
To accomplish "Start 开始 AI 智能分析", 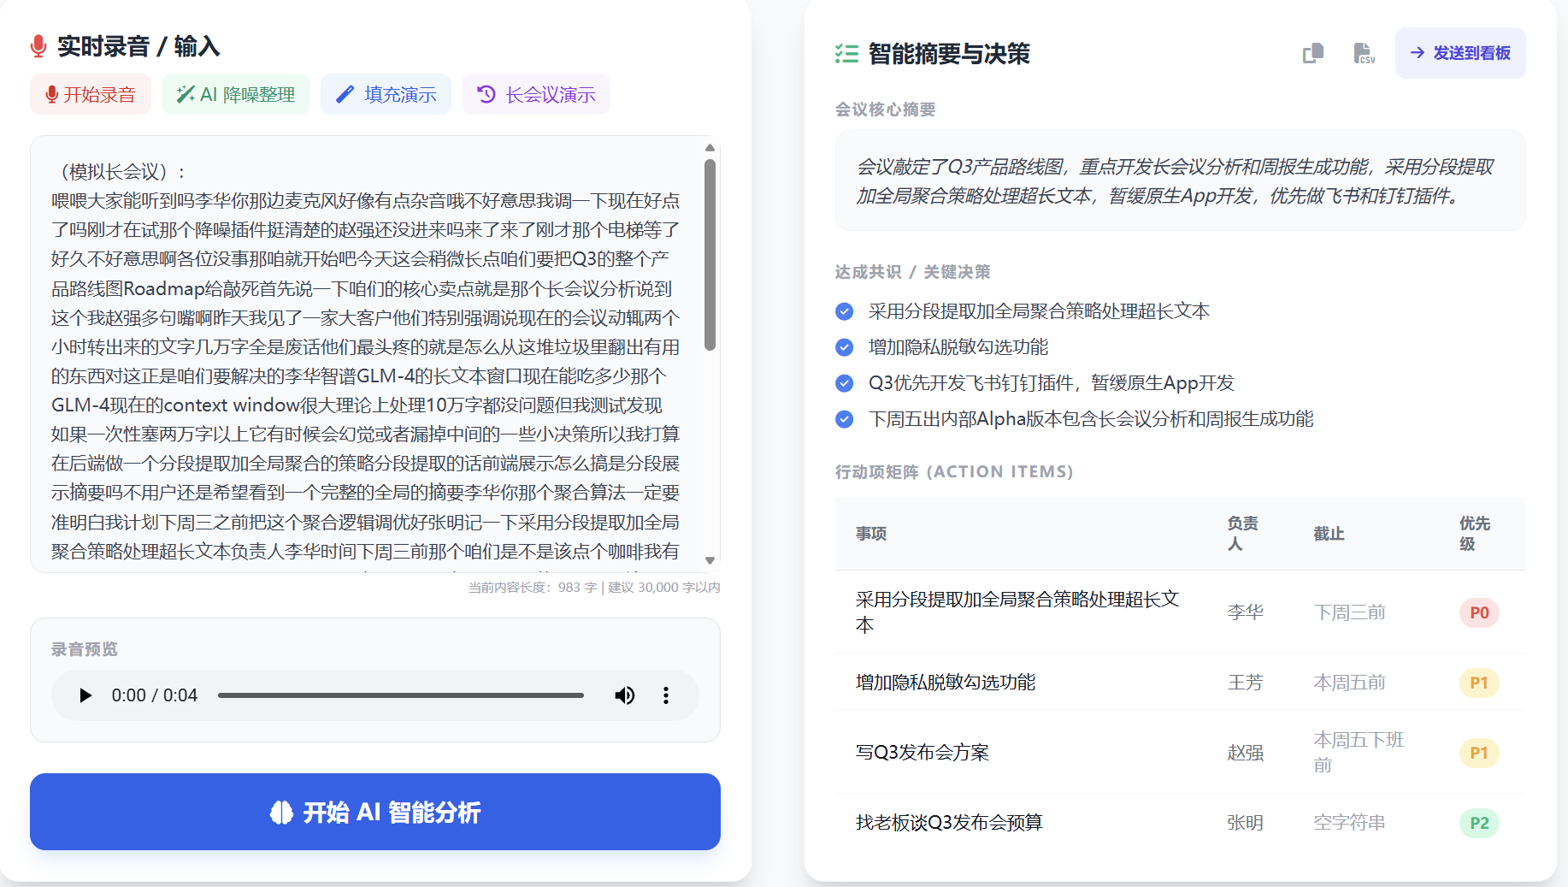I will pyautogui.click(x=375, y=812).
